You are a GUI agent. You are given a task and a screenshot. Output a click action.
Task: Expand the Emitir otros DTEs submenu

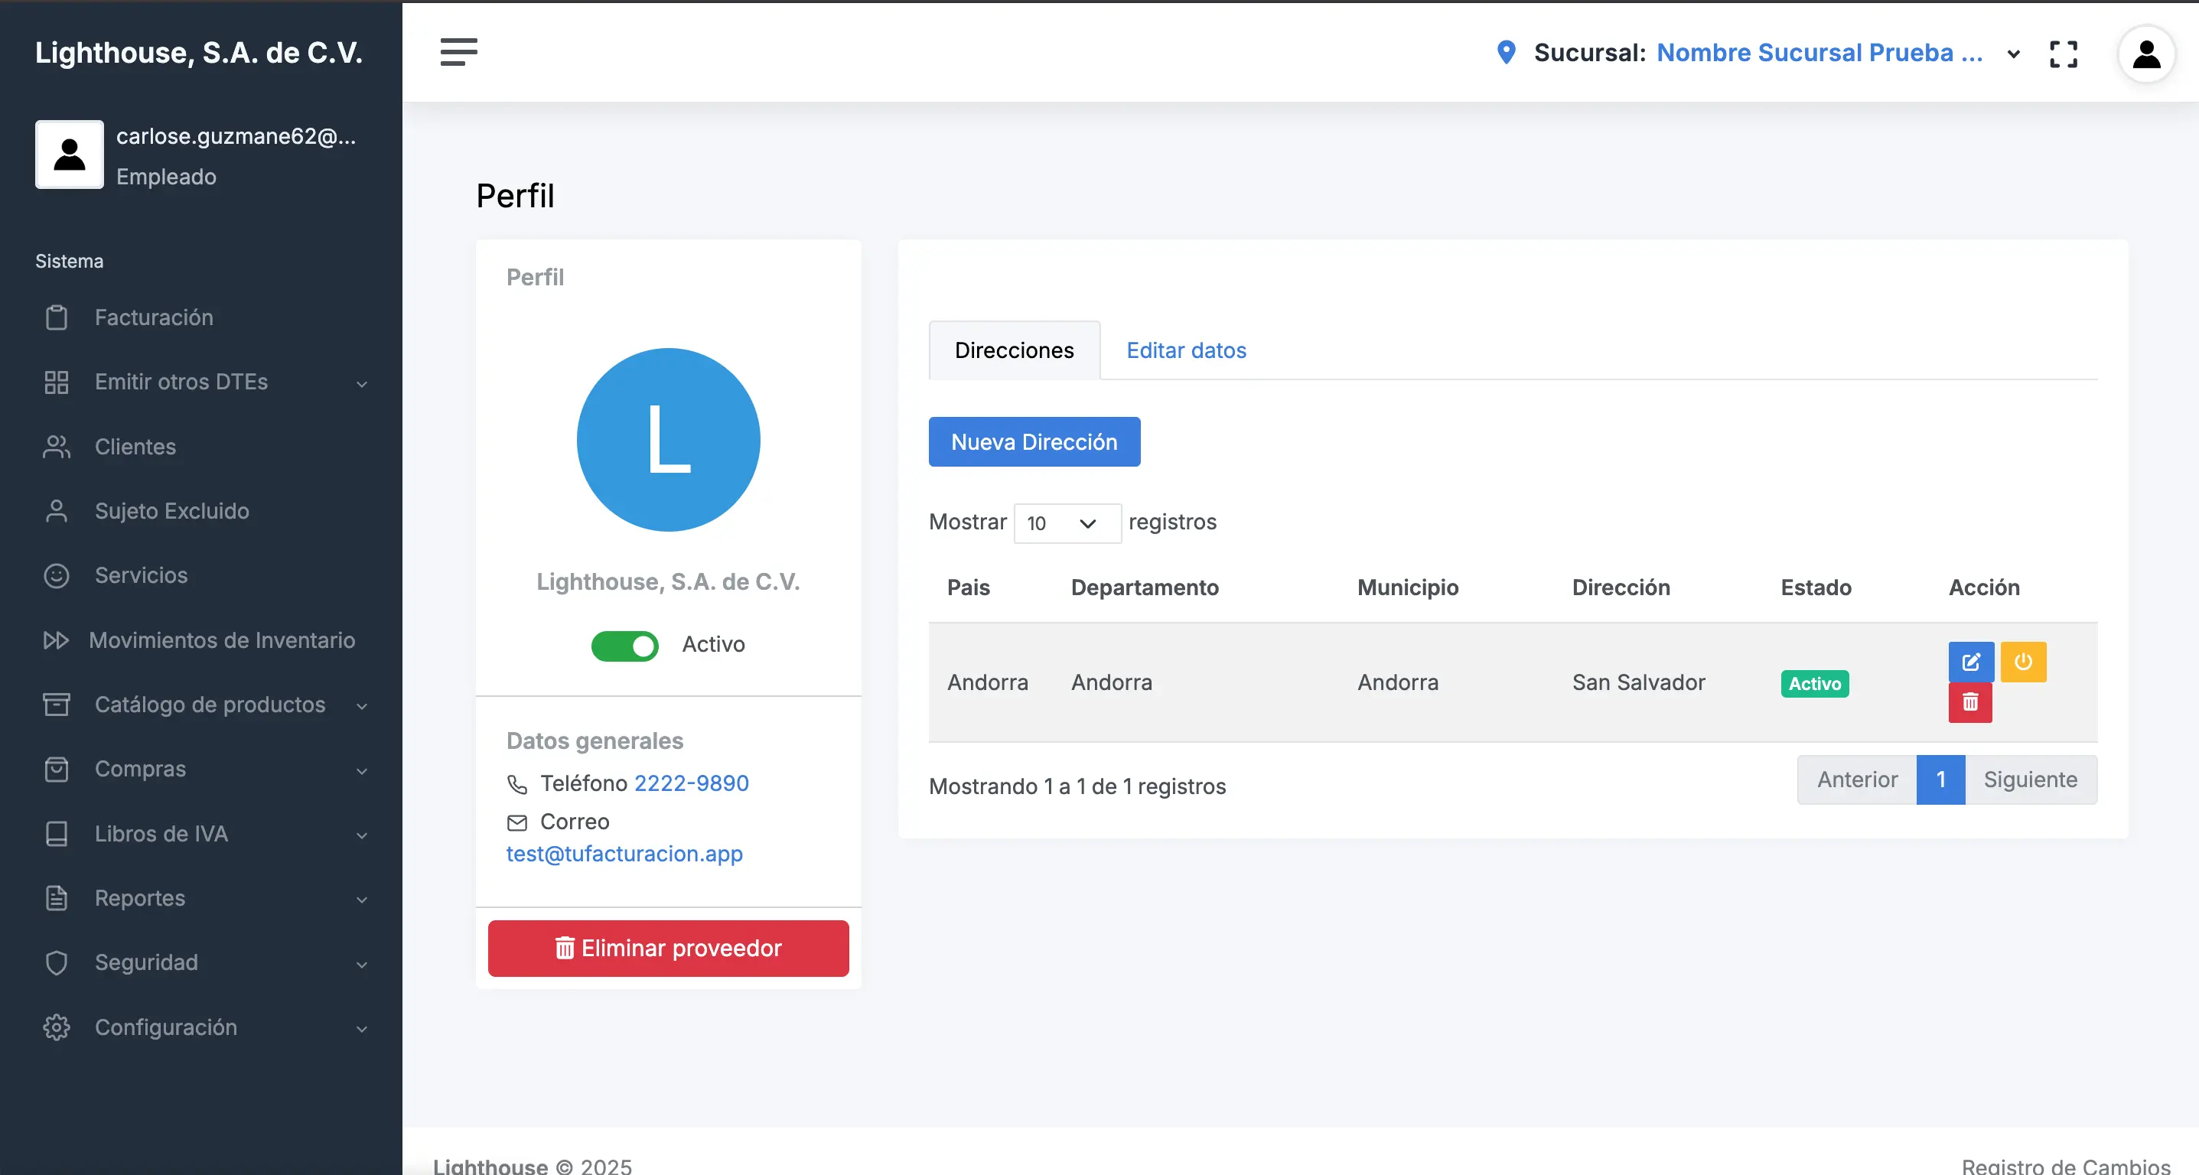(362, 384)
